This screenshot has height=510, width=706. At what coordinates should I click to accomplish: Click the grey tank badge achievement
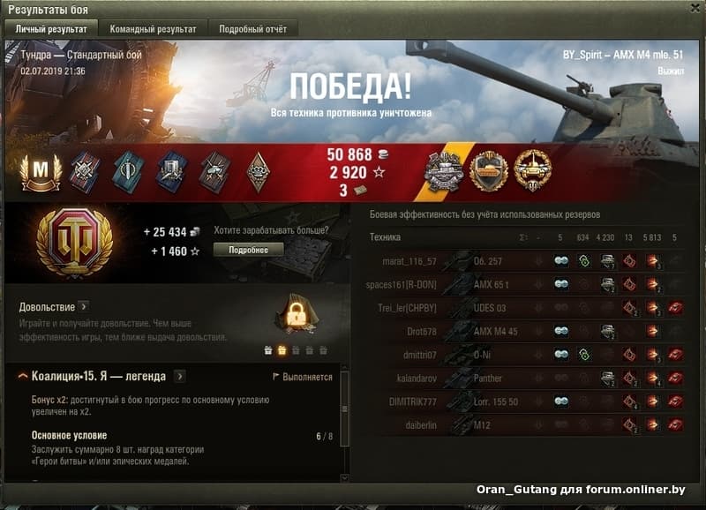click(x=444, y=171)
